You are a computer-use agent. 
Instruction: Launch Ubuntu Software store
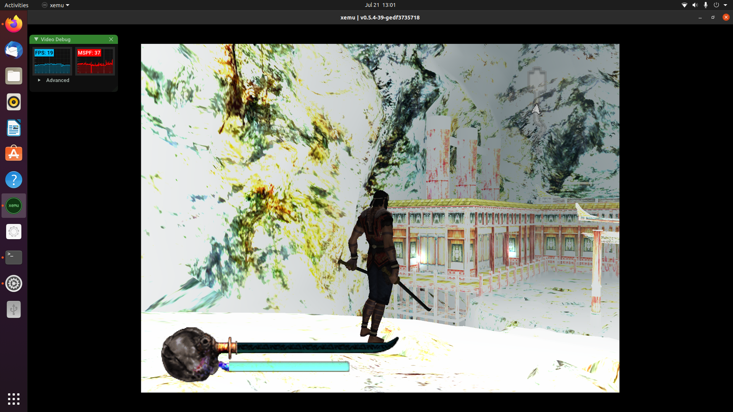pyautogui.click(x=13, y=153)
